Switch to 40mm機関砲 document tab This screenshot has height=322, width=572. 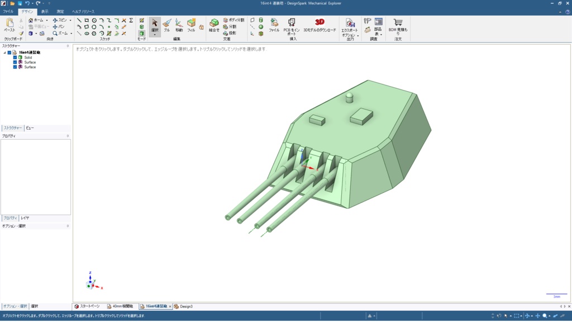tap(121, 306)
